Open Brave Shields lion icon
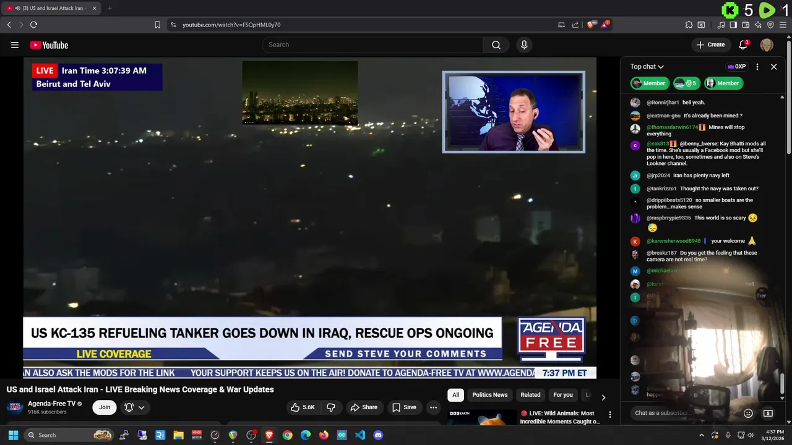792x445 pixels. point(591,25)
